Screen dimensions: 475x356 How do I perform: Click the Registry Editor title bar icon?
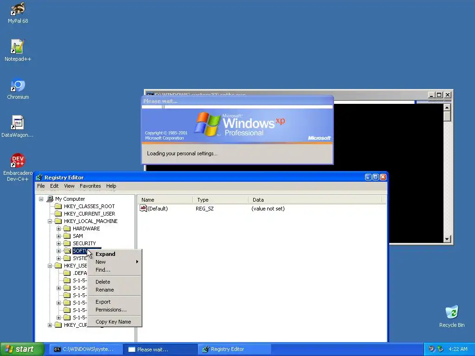[39, 178]
